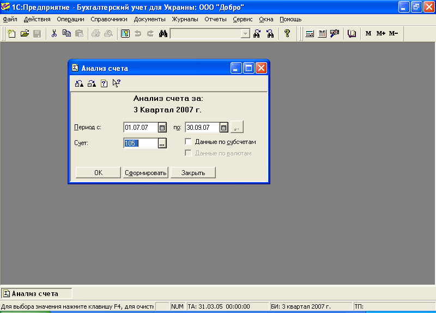Open the Отчеты menu

(x=215, y=19)
